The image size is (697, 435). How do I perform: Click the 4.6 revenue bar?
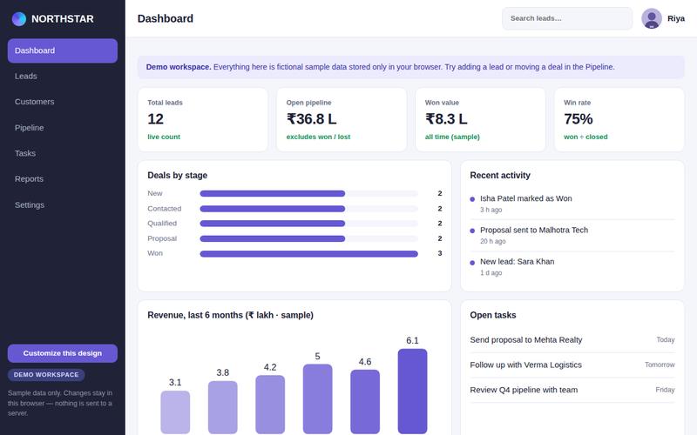pyautogui.click(x=365, y=402)
